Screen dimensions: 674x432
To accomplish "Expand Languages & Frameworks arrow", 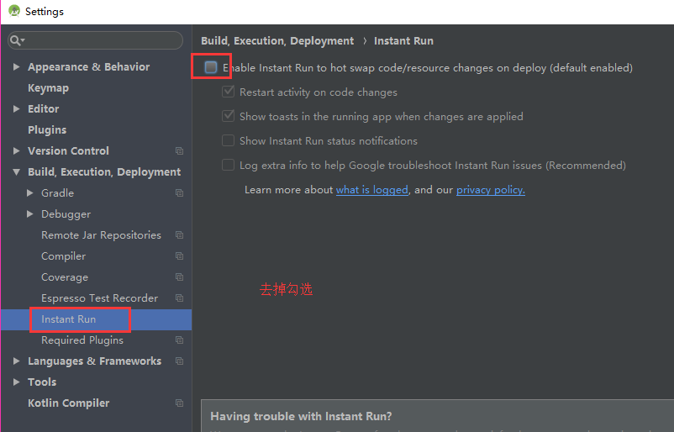I will 16,361.
